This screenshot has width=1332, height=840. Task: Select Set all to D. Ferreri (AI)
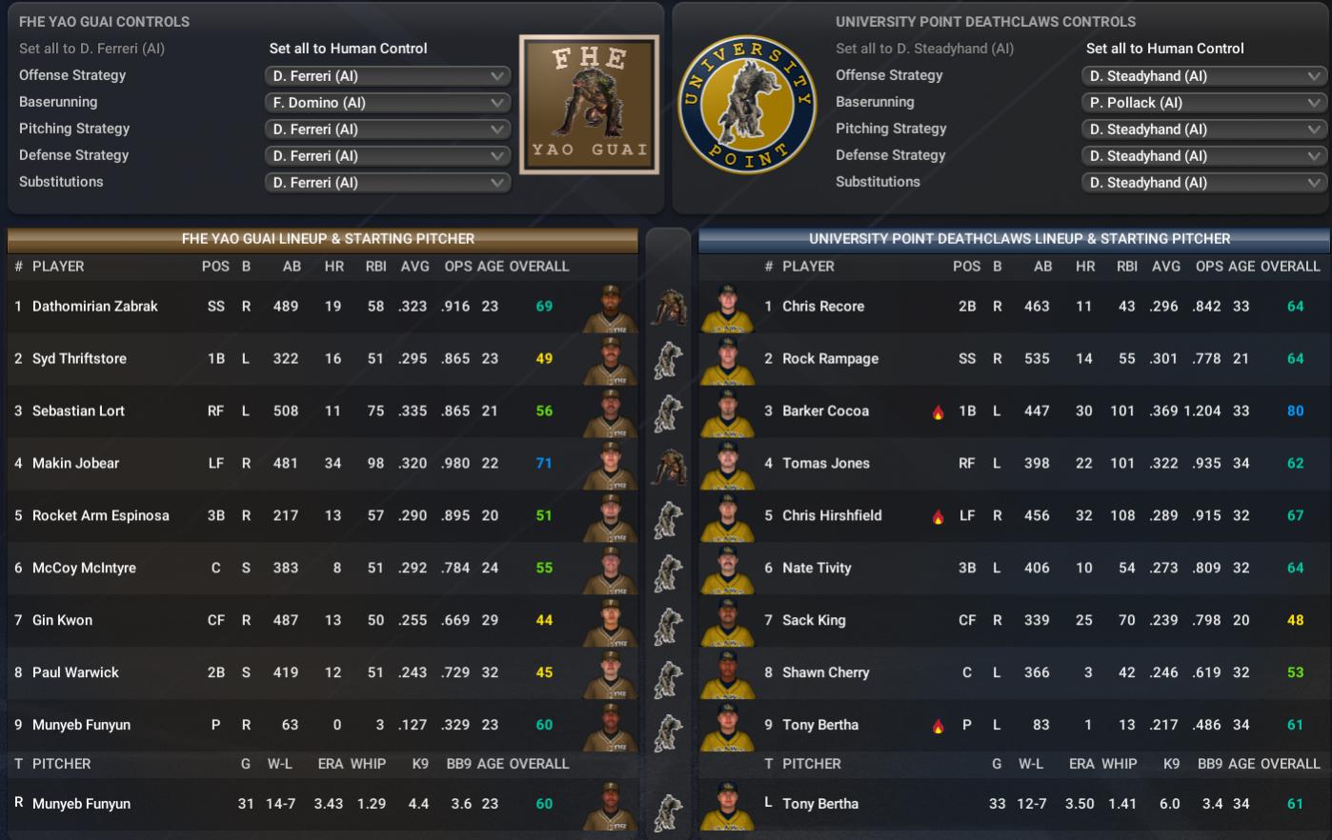91,49
